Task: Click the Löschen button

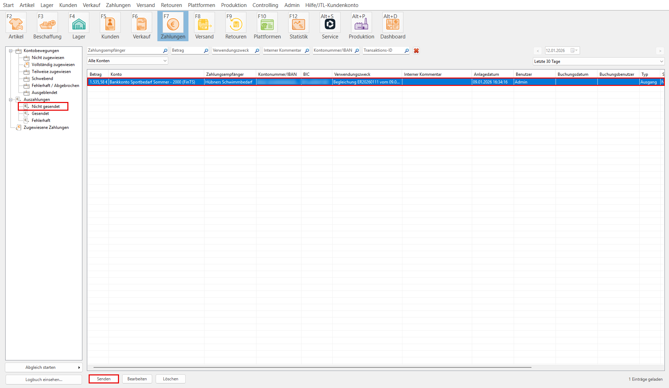Action: pos(170,379)
